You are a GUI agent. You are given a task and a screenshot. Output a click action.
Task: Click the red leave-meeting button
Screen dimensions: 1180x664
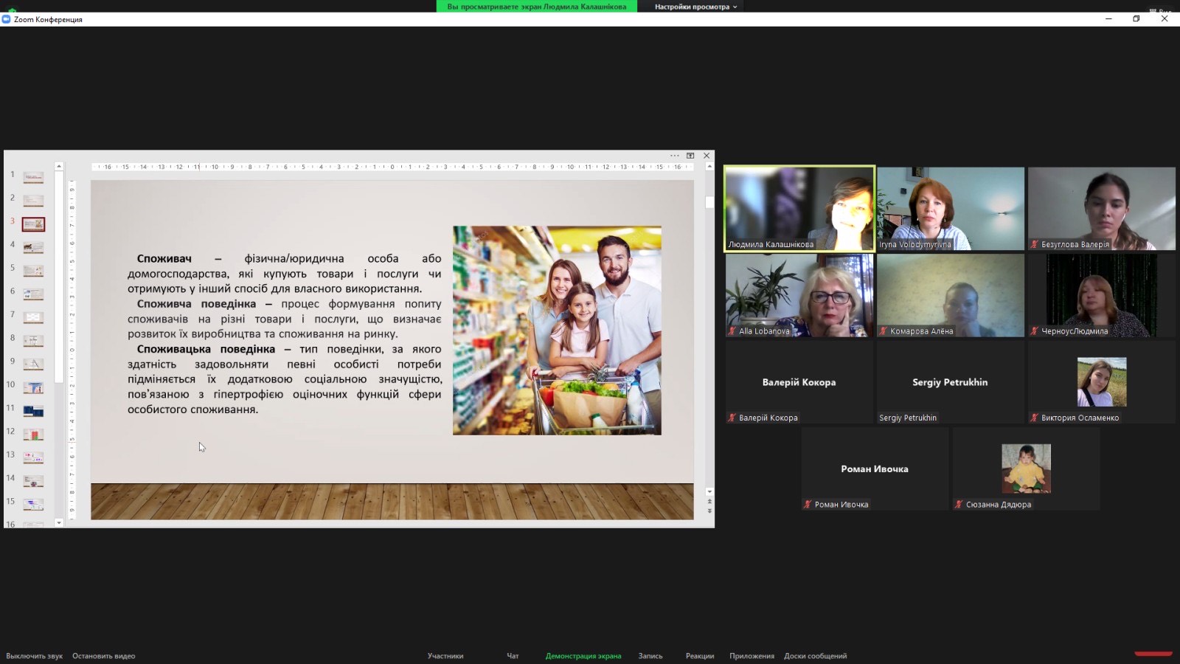tap(1153, 653)
